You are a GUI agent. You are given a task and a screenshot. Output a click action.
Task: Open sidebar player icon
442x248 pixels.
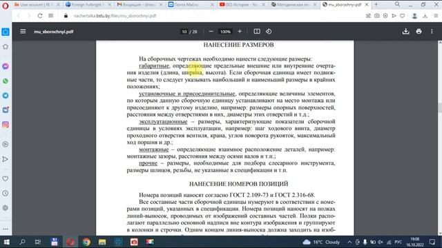coord(6,144)
